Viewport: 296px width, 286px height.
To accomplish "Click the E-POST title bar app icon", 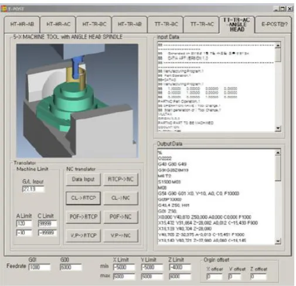I will pos(4,9).
